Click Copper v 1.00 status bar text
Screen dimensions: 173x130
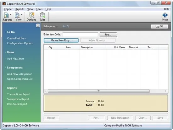point(21,126)
